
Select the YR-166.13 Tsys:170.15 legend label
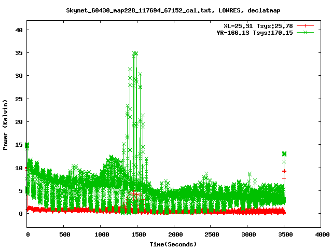click(x=255, y=33)
